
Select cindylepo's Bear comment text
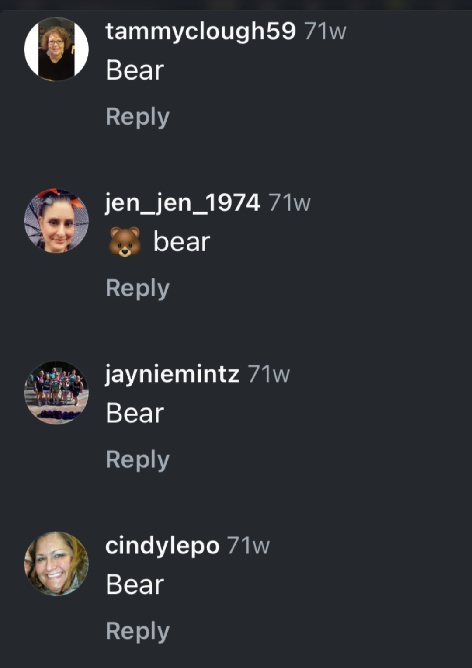tap(135, 584)
